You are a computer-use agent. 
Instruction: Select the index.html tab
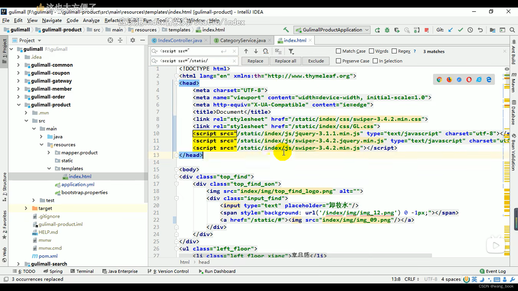pos(295,40)
